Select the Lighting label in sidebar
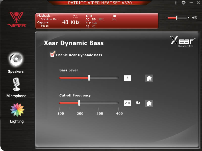 point(17,122)
